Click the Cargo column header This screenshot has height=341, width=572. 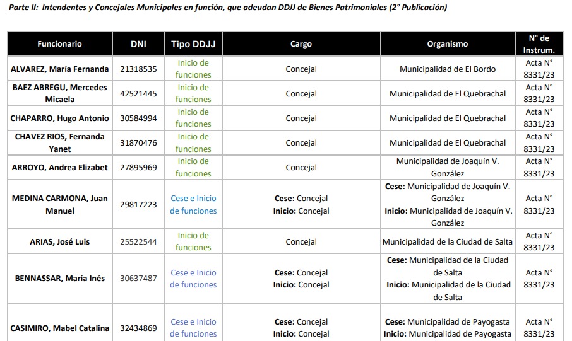point(301,44)
